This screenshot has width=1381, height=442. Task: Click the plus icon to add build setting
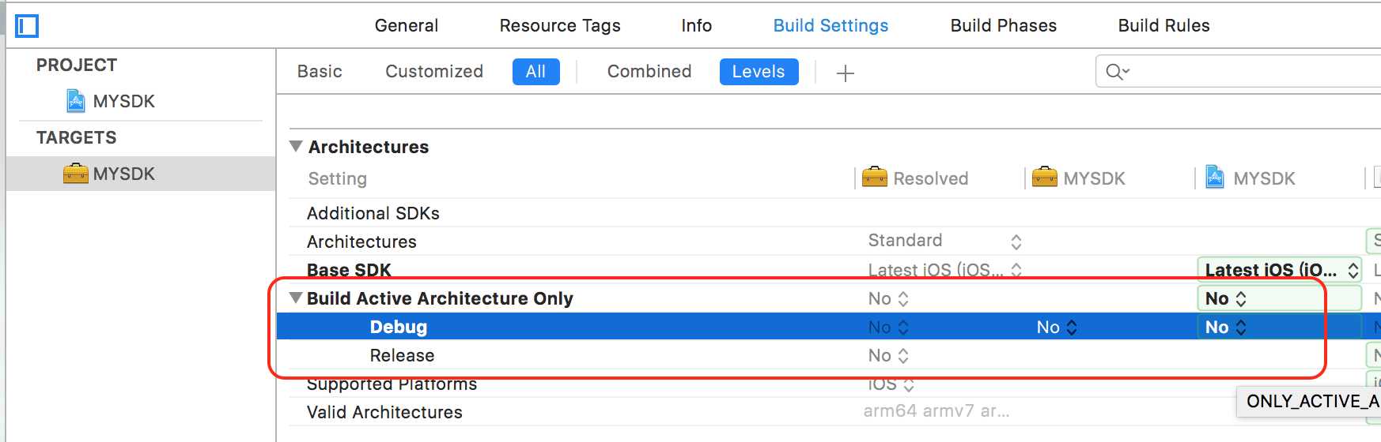tap(846, 73)
